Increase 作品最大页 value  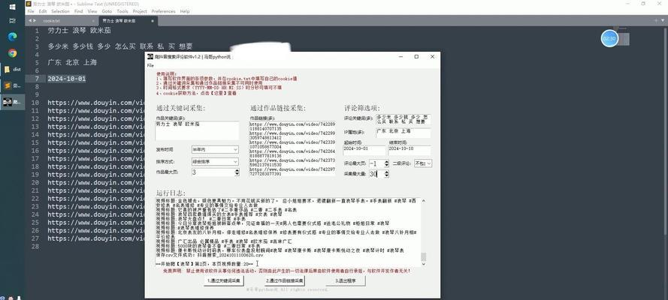[237, 170]
